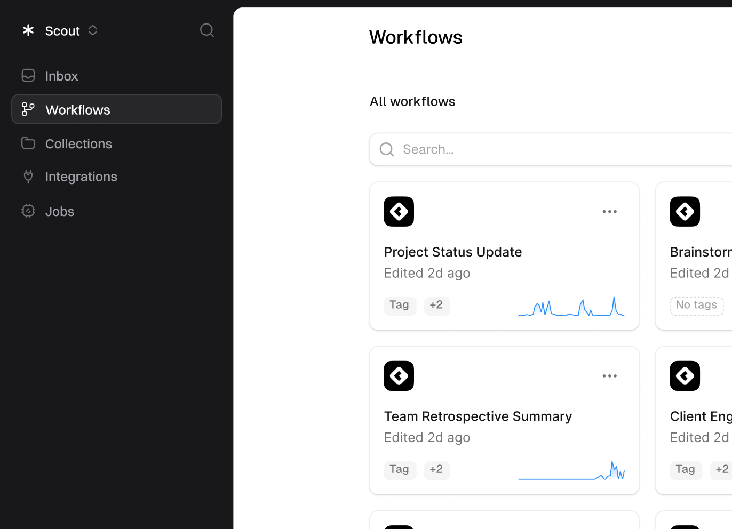Click the +2 tags badge on Project Status Update

(437, 306)
